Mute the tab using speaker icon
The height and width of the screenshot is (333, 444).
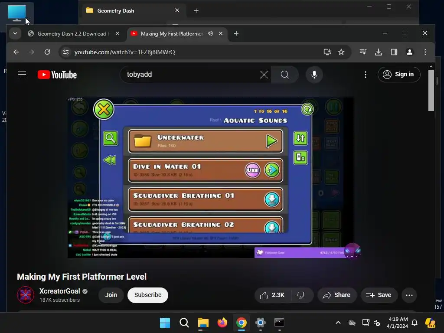pos(210,33)
